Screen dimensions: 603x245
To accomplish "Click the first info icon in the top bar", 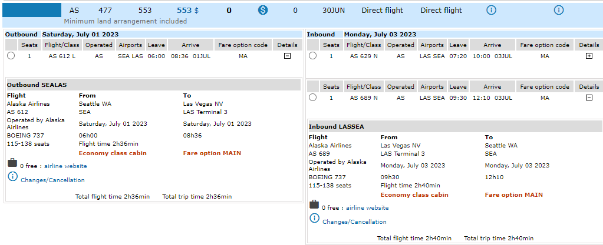I will [490, 10].
